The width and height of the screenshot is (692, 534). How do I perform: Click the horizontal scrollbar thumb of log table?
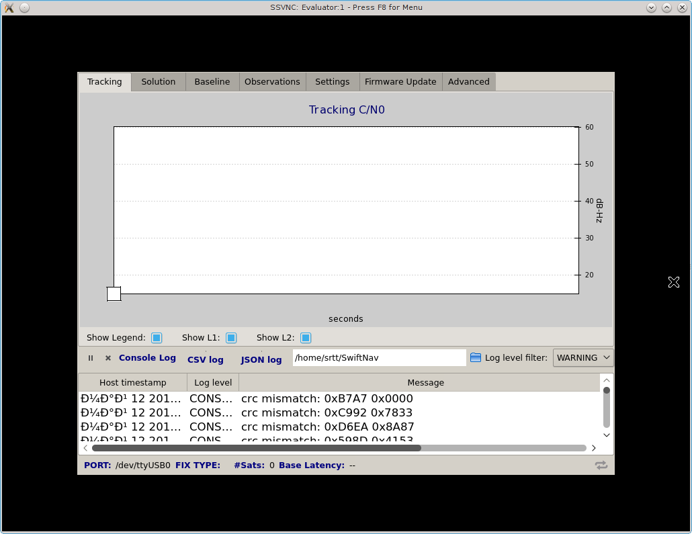(x=255, y=447)
